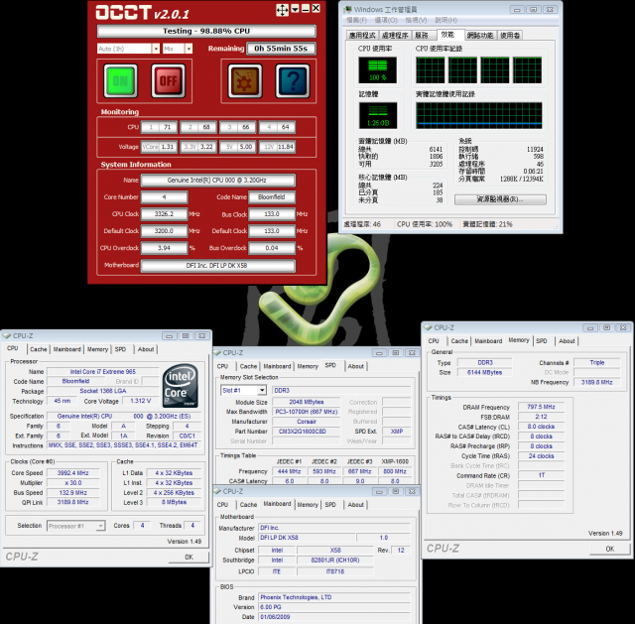635x624 pixels.
Task: Maximize the Windows Task Manager window
Action: pos(534,10)
